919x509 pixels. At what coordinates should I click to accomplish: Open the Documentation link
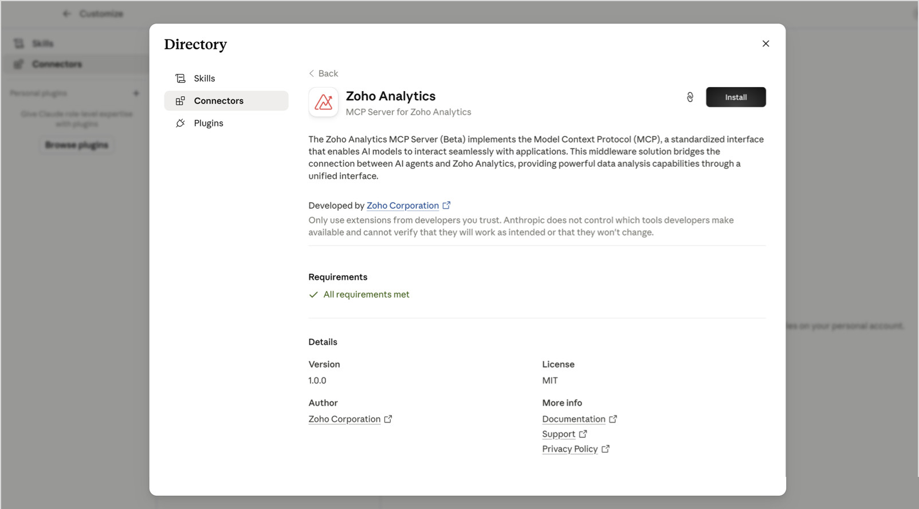point(574,419)
